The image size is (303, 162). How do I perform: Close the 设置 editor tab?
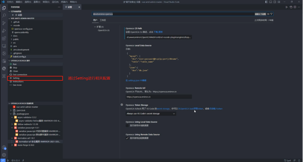click(x=79, y=7)
